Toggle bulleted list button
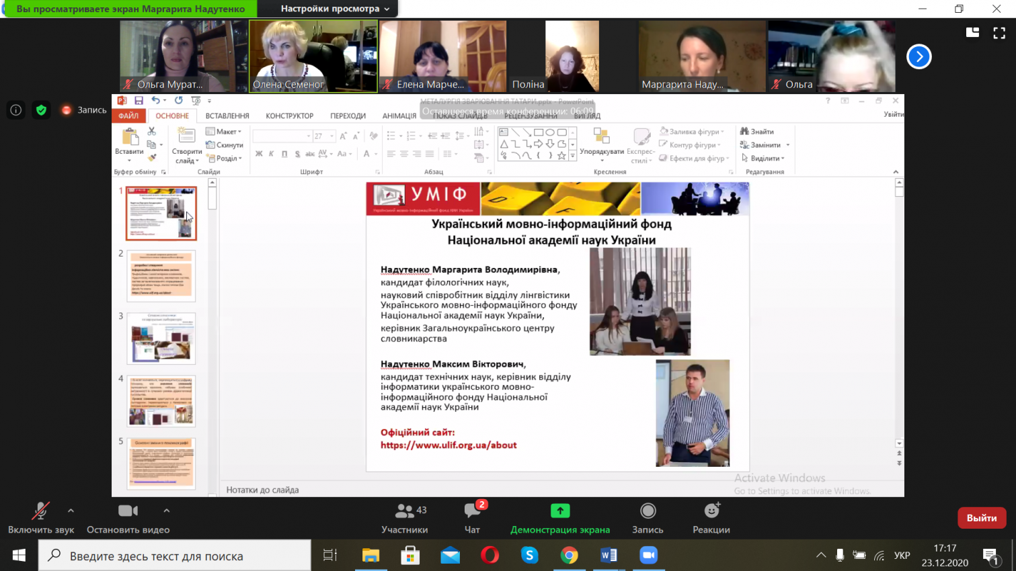1016x571 pixels. (392, 136)
